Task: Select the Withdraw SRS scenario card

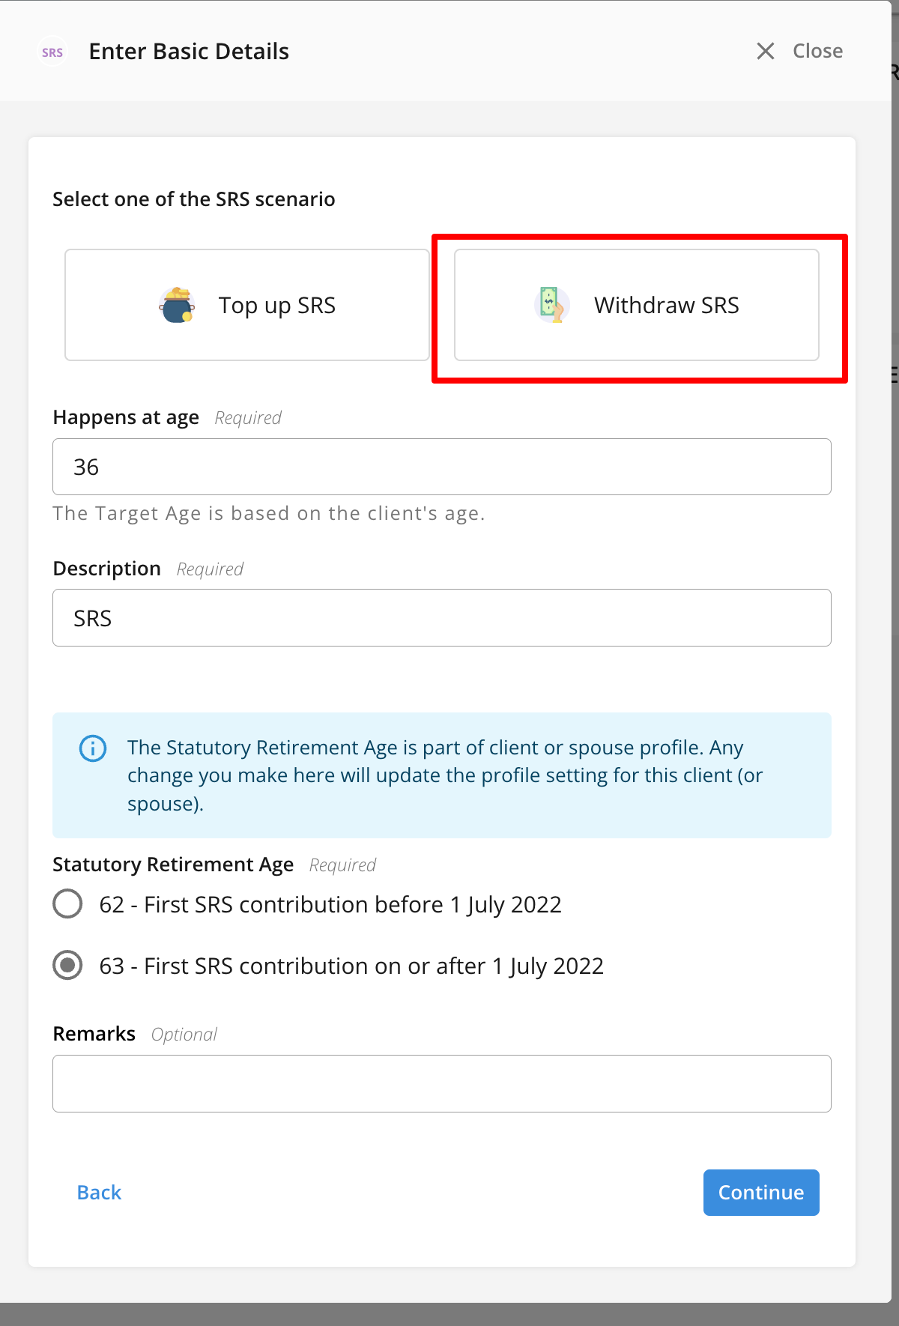Action: [637, 305]
